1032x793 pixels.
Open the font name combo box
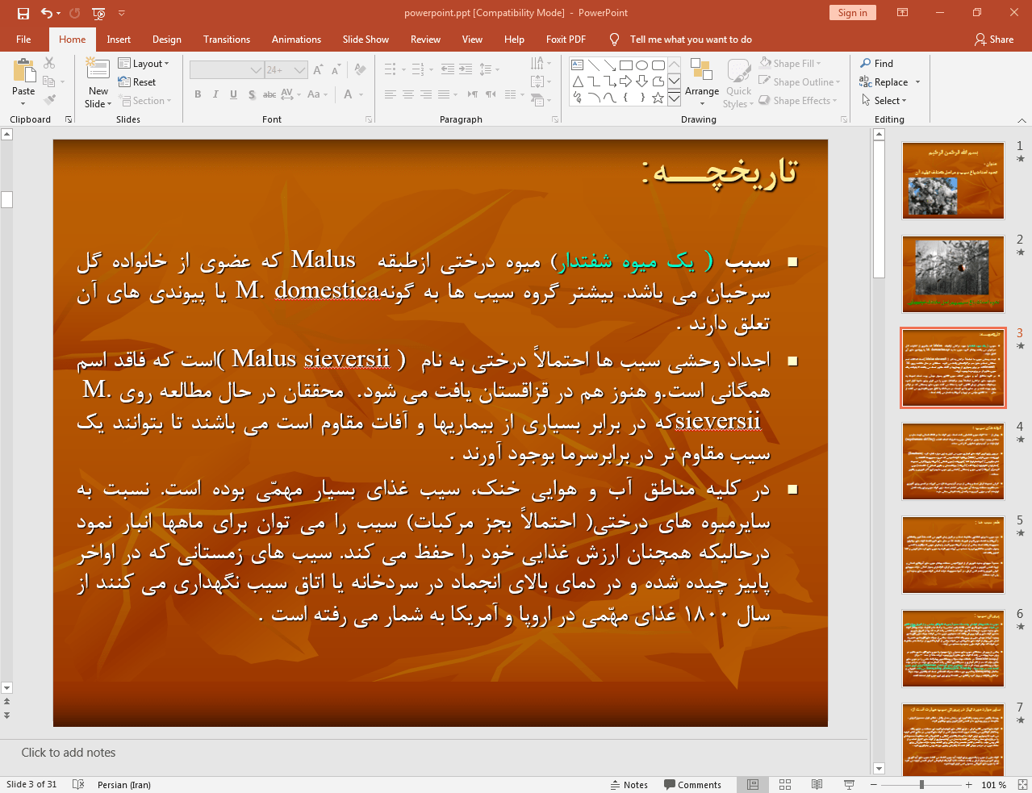tap(227, 70)
